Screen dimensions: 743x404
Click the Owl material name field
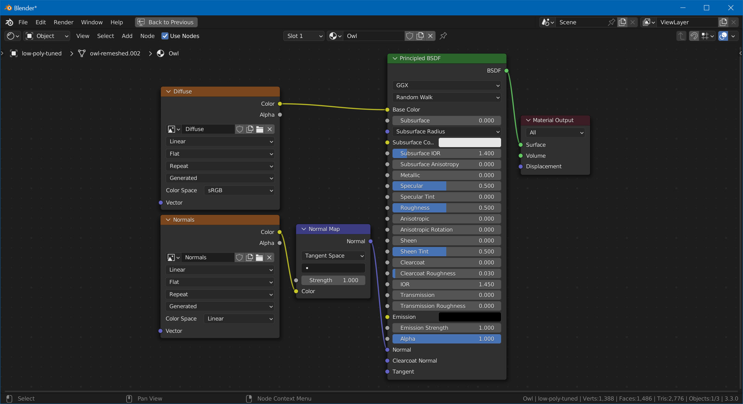(374, 36)
